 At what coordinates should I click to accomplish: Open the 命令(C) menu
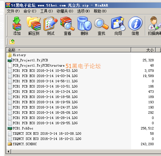[x=30, y=11]
